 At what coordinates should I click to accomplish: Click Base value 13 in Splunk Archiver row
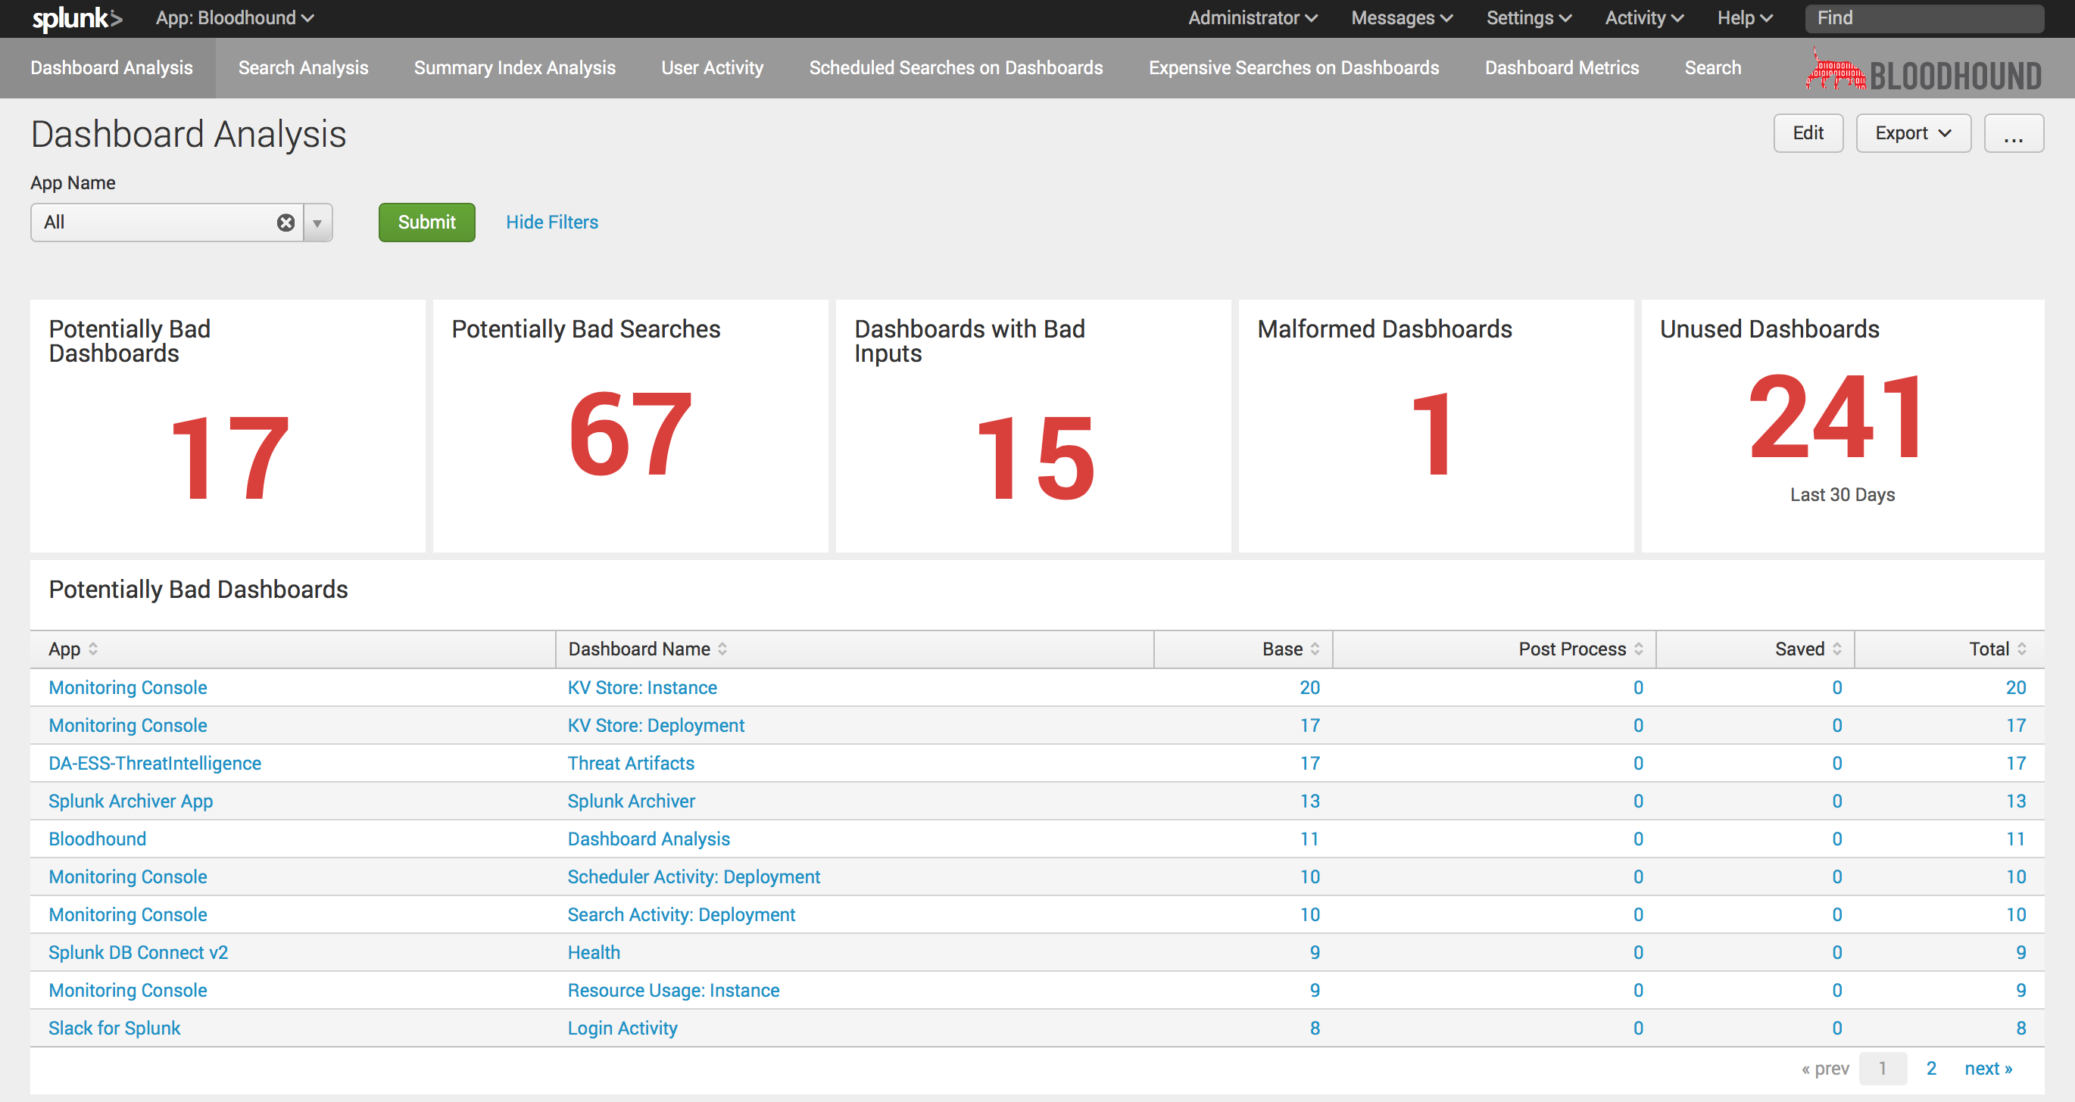click(x=1310, y=801)
